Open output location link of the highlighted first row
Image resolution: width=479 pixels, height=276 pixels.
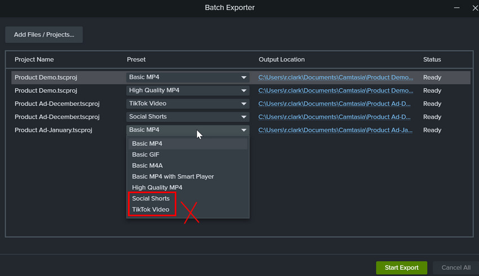(335, 77)
